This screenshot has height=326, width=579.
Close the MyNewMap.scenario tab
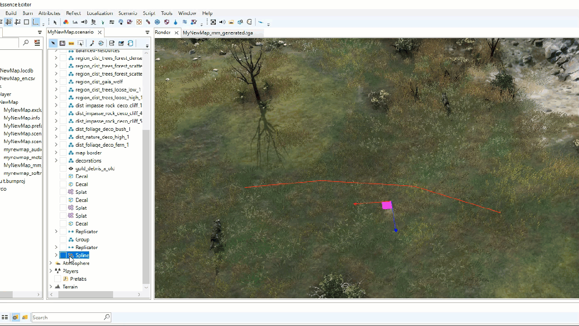[x=100, y=32]
